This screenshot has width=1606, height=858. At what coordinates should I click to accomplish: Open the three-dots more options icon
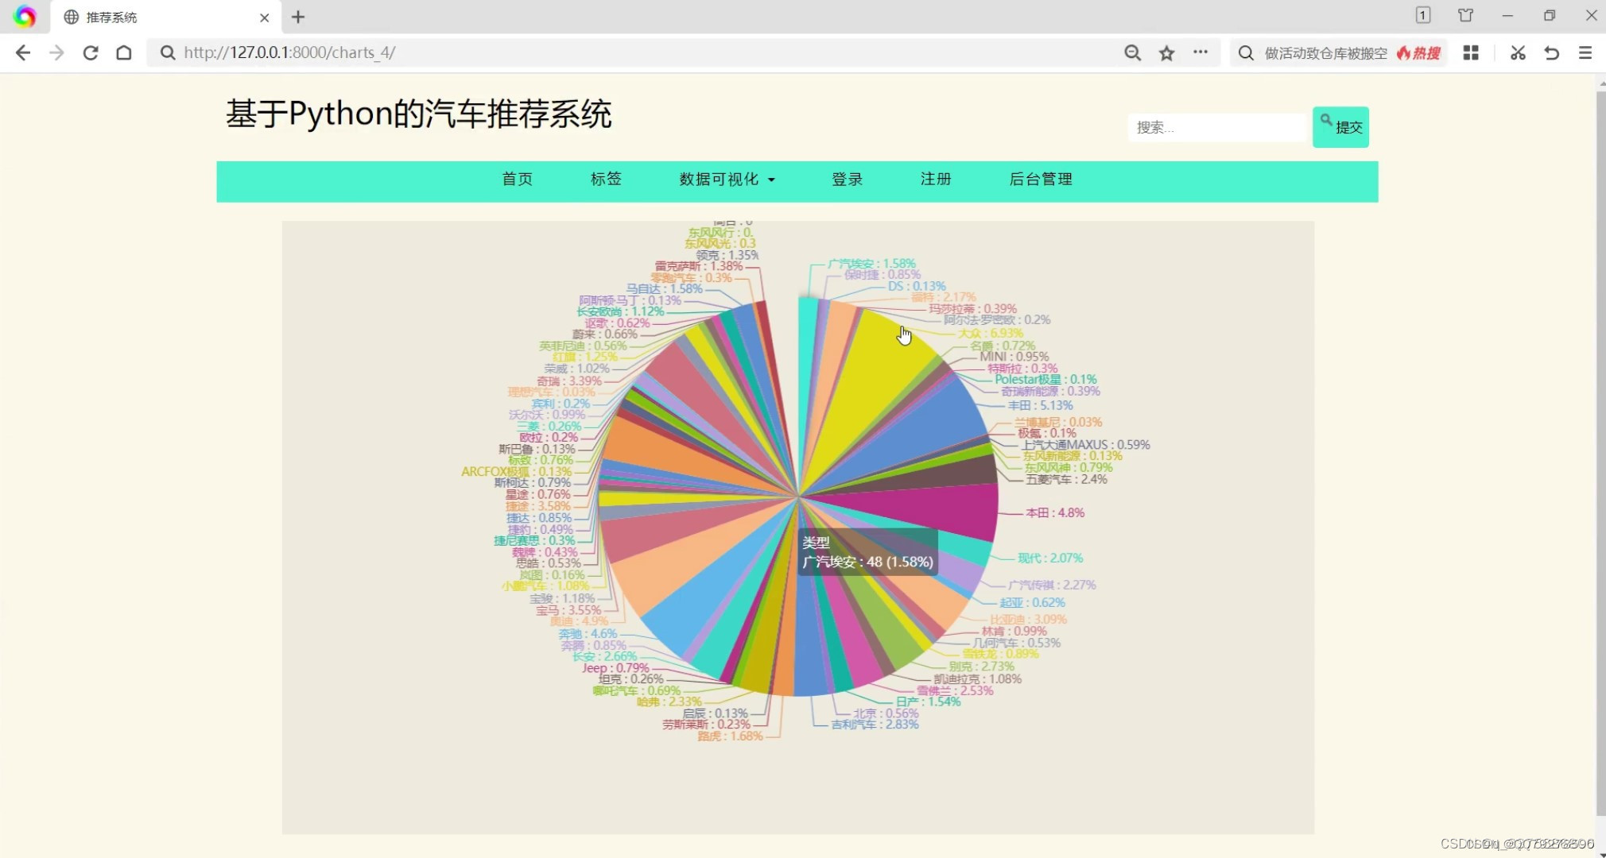tap(1201, 52)
